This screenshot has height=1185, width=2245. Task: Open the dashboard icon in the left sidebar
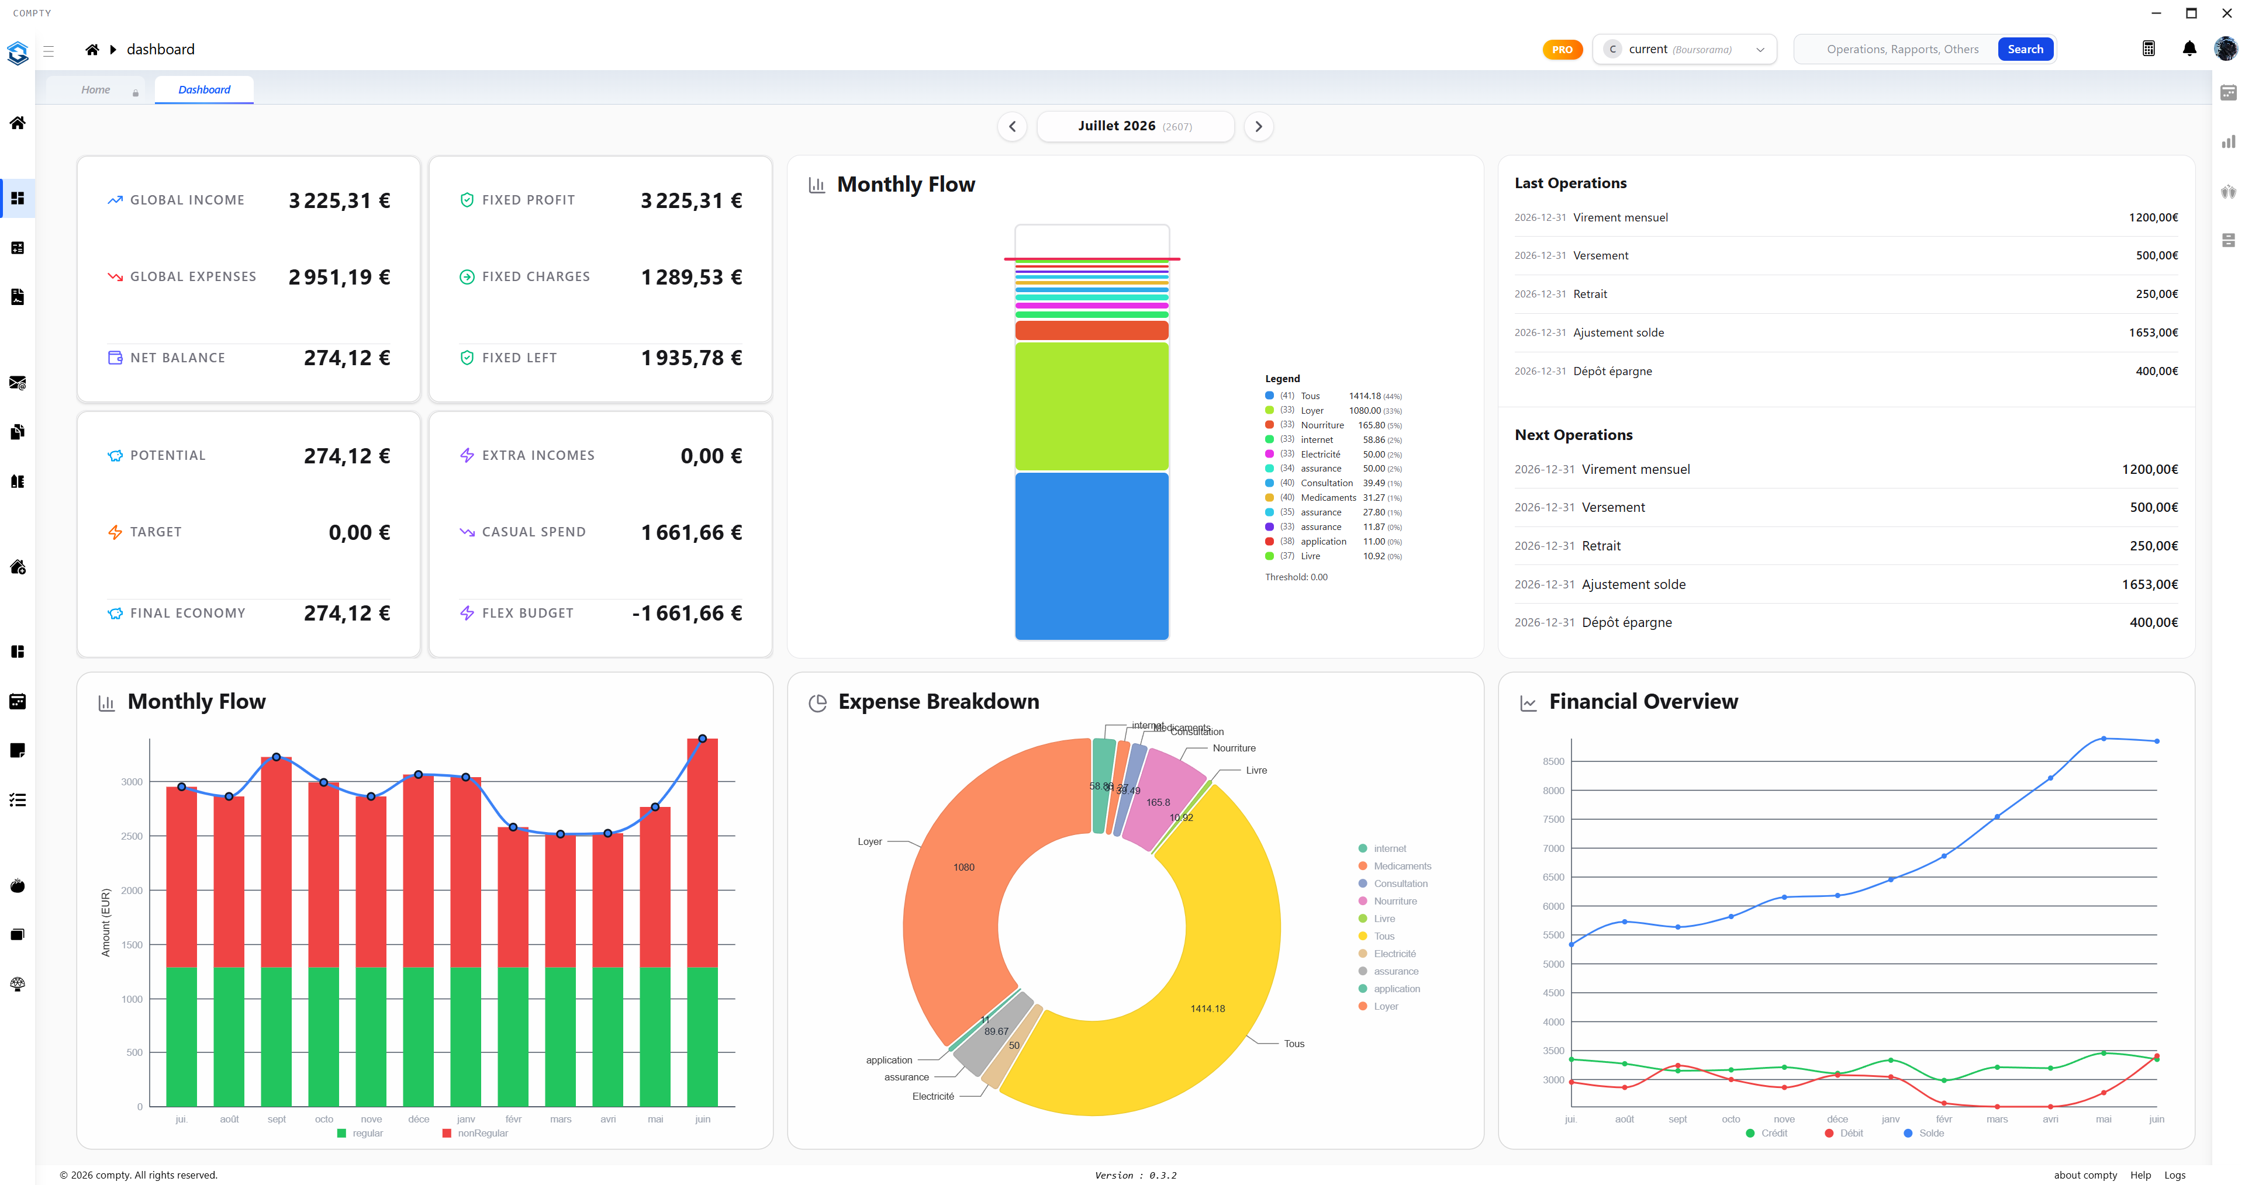[18, 197]
